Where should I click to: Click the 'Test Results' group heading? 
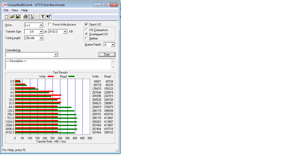coord(60,72)
